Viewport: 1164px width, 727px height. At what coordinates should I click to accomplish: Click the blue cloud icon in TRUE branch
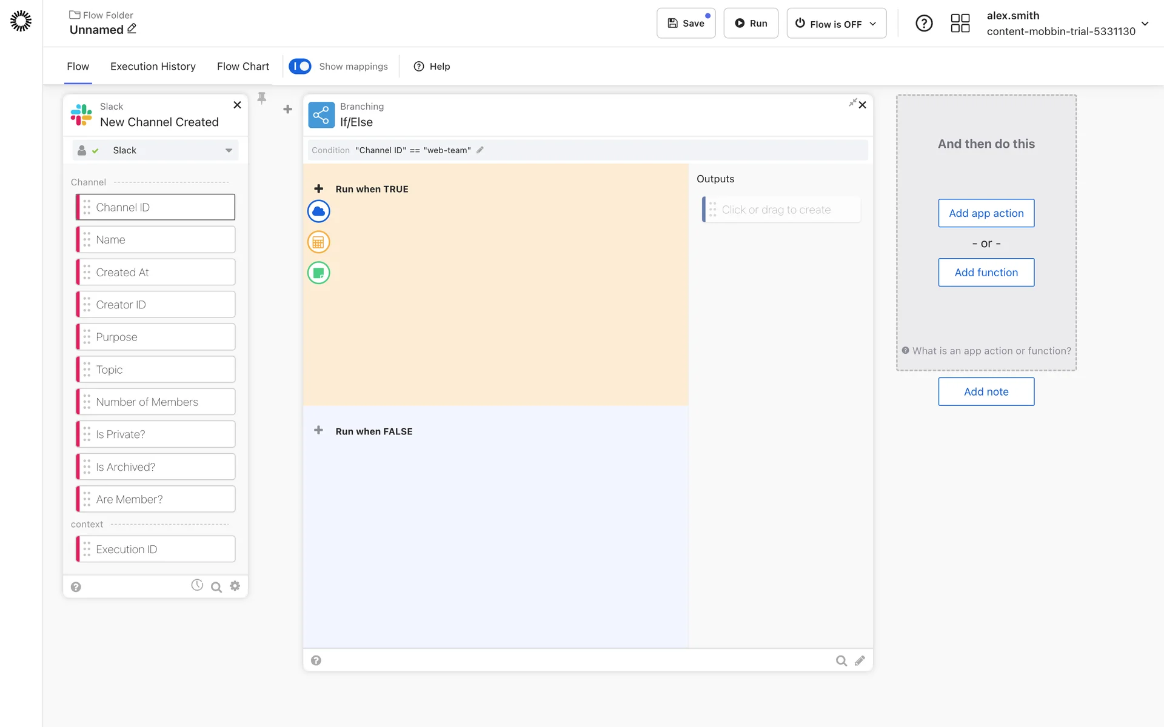point(318,211)
